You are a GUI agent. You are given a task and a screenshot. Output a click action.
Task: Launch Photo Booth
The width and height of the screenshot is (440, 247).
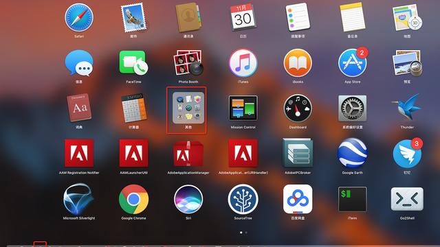pyautogui.click(x=188, y=63)
